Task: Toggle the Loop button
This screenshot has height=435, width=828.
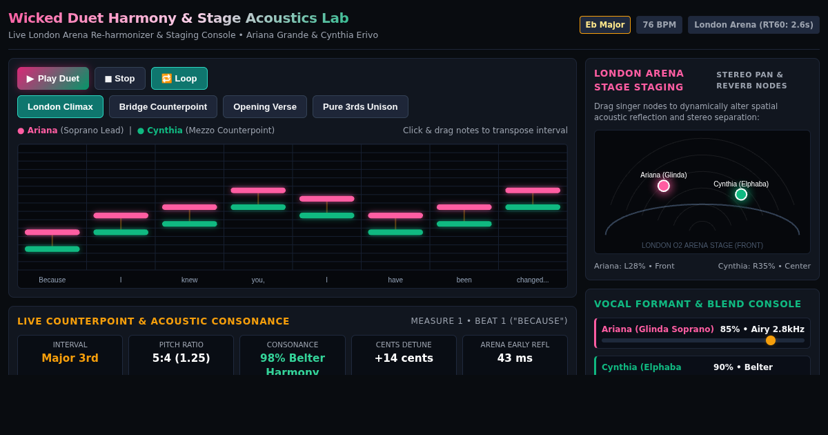Action: (179, 79)
